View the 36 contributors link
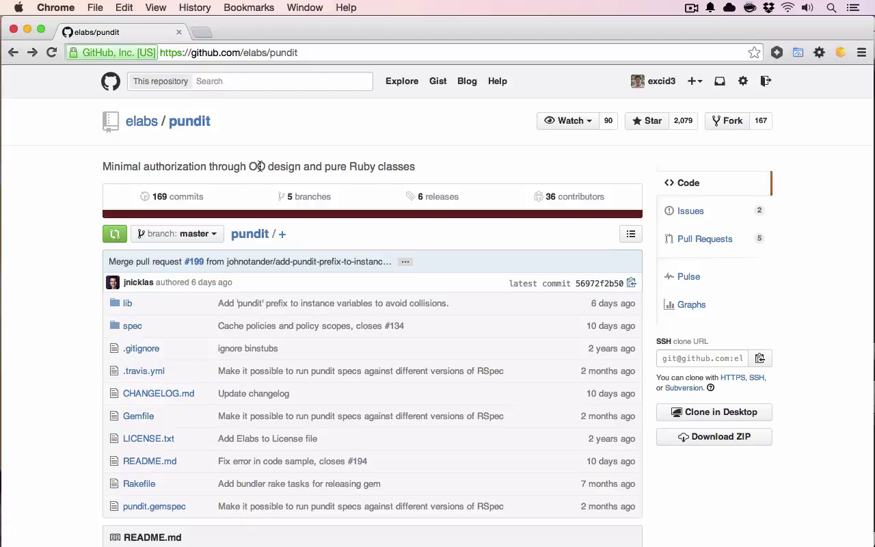Screen dimensions: 875x547 pyautogui.click(x=569, y=196)
